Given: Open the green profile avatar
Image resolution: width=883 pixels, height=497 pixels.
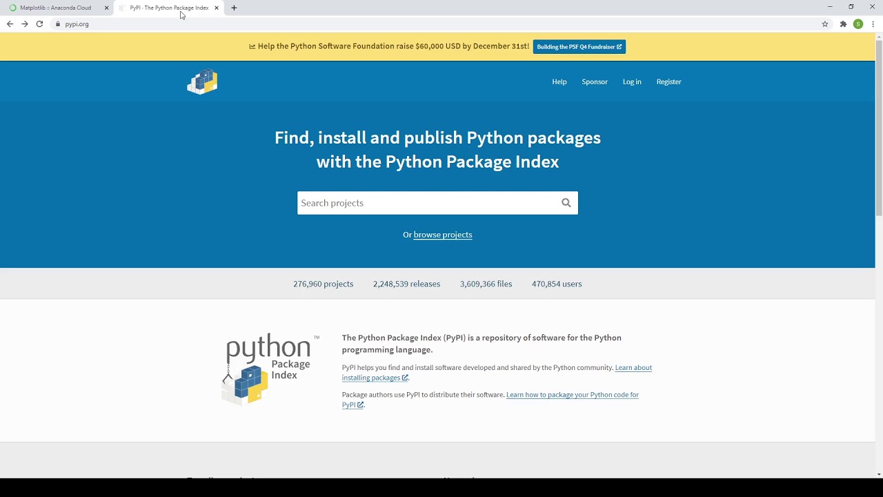Looking at the screenshot, I should (x=858, y=24).
